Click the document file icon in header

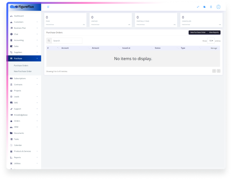click(x=204, y=7)
